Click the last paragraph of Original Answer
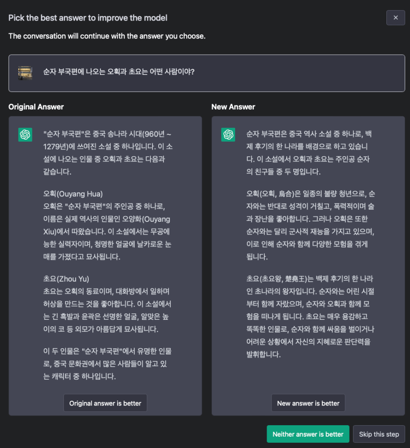Viewport: 410px width, 448px height. (x=107, y=364)
